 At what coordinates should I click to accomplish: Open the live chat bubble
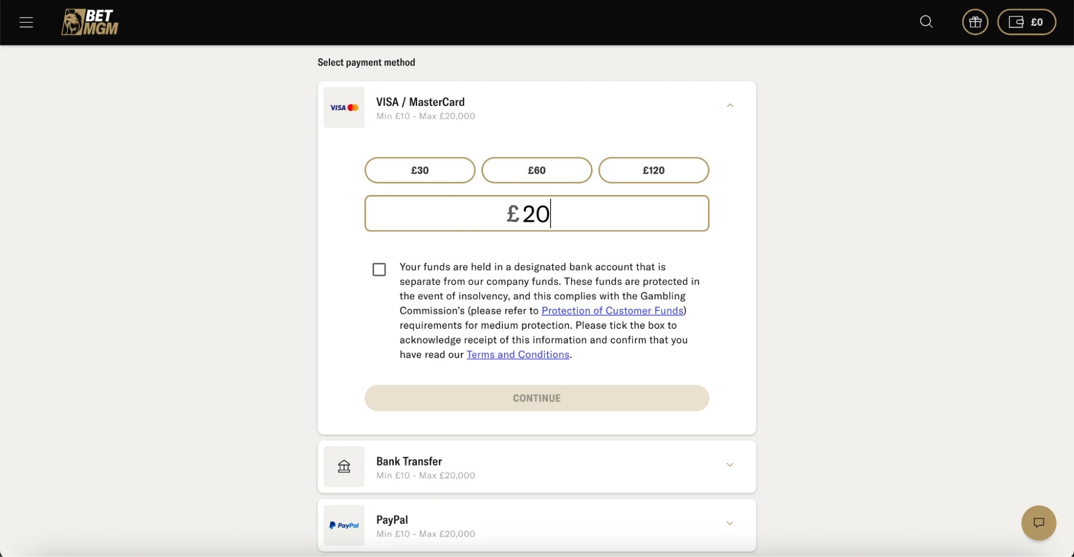point(1038,523)
